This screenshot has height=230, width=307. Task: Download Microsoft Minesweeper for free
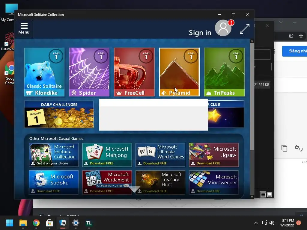click(x=213, y=182)
